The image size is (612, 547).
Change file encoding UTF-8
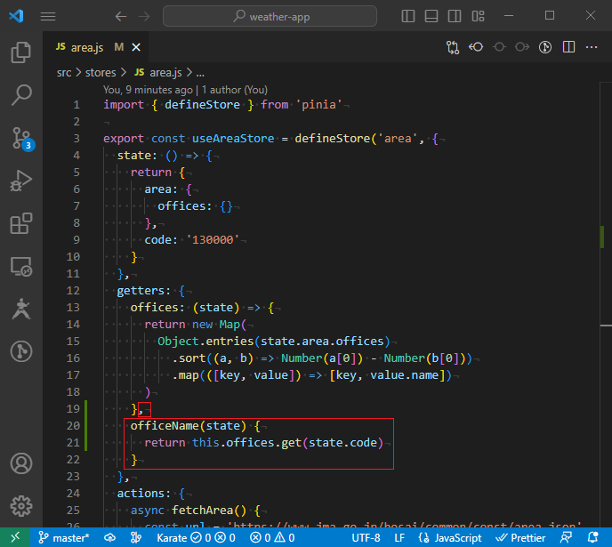366,537
